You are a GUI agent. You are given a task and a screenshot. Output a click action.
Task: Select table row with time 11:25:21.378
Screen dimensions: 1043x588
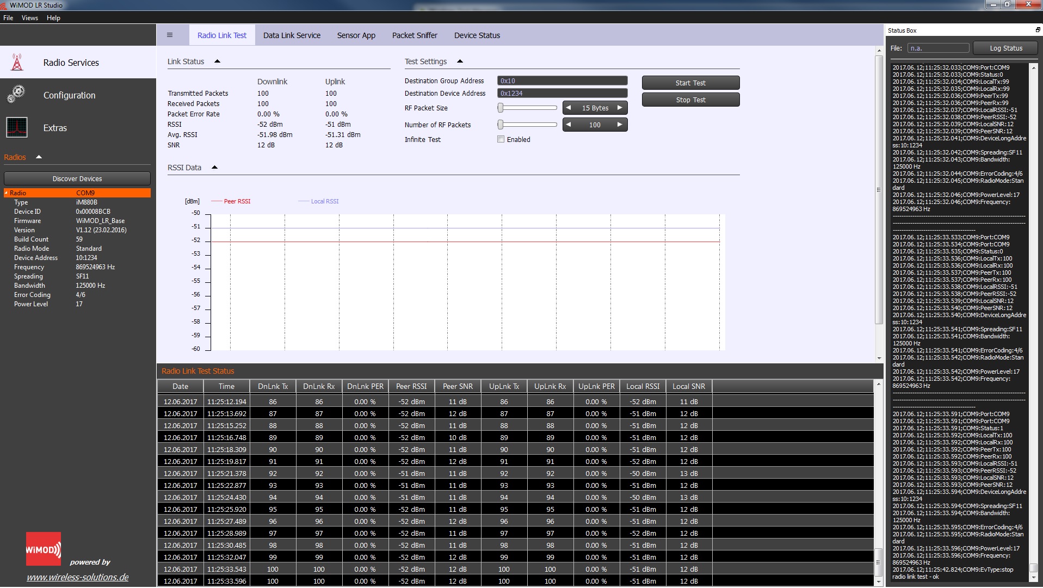pos(515,473)
